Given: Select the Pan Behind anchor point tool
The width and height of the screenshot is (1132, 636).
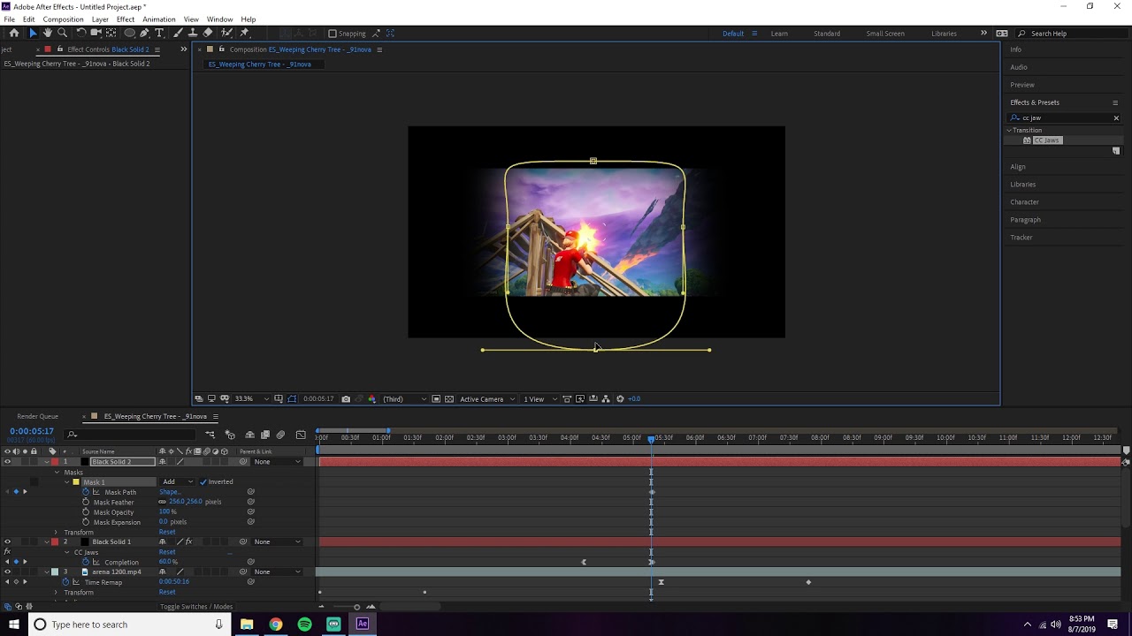Looking at the screenshot, I should (x=111, y=34).
